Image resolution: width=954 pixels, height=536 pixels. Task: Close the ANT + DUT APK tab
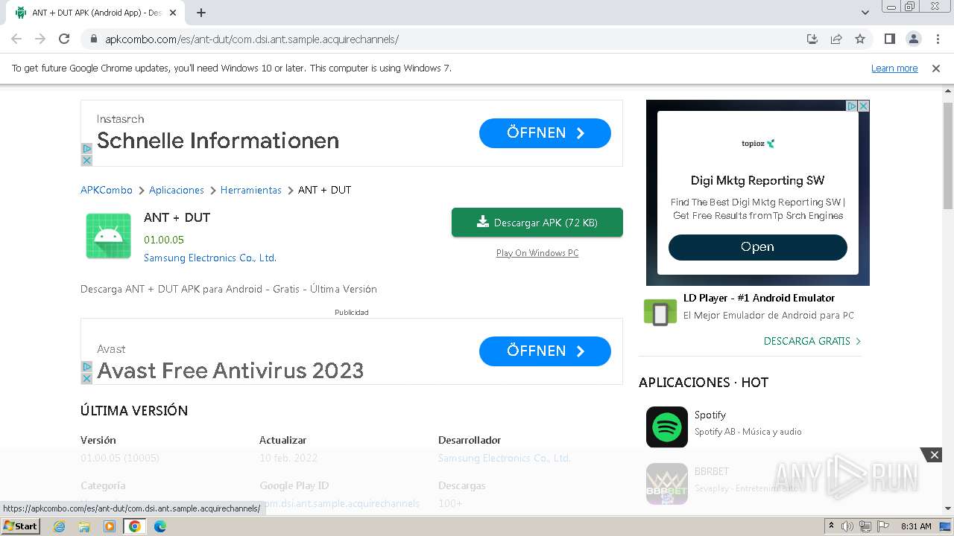coord(174,13)
